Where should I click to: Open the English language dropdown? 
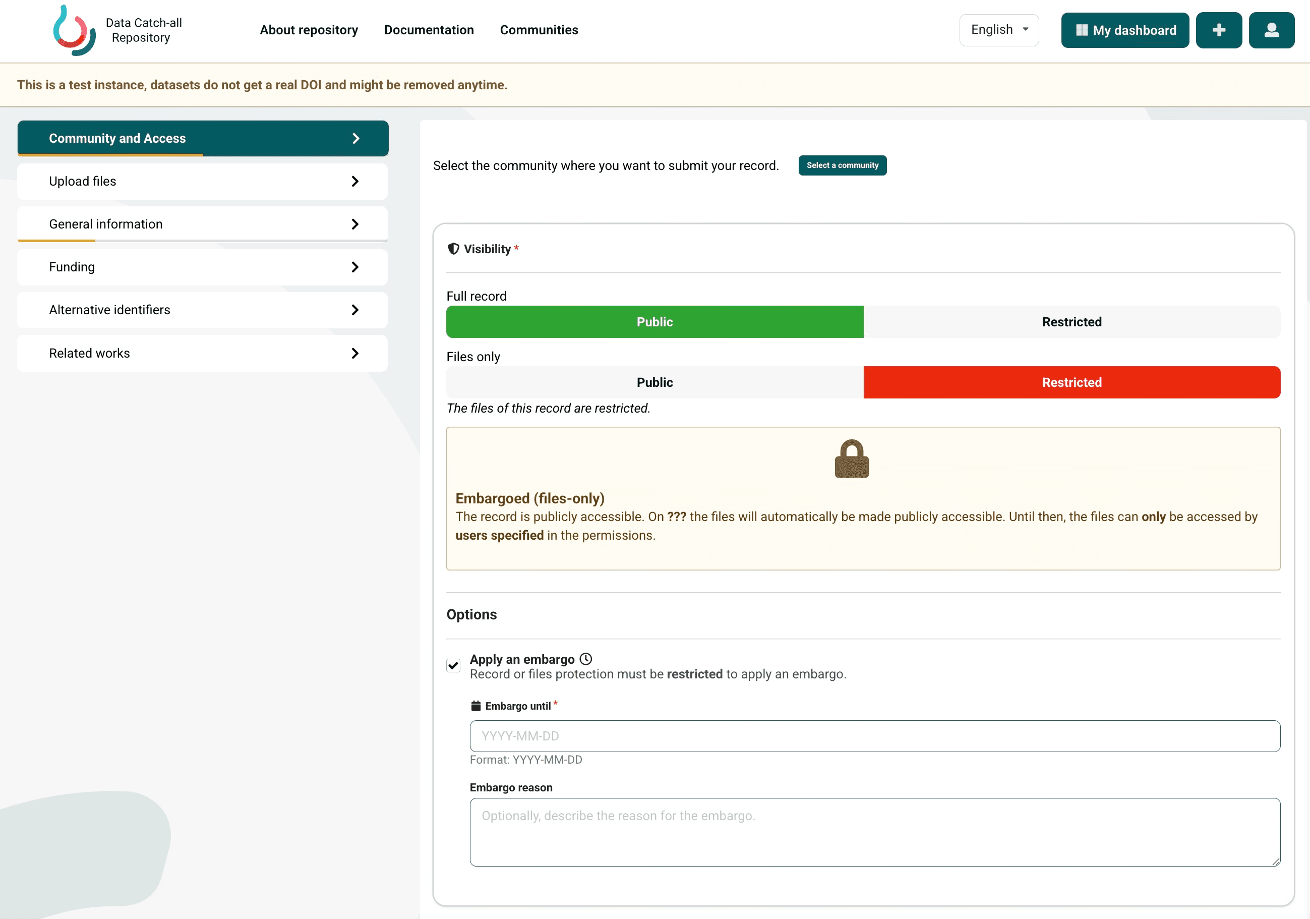point(999,30)
